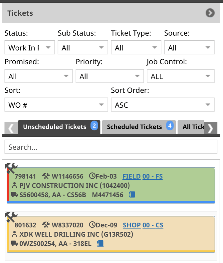Open the Job Control dropdown
The height and width of the screenshot is (263, 223).
click(181, 76)
